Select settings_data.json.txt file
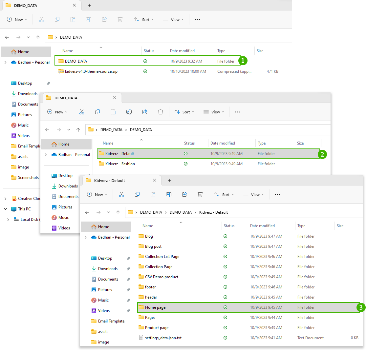367x351 pixels. 163,338
